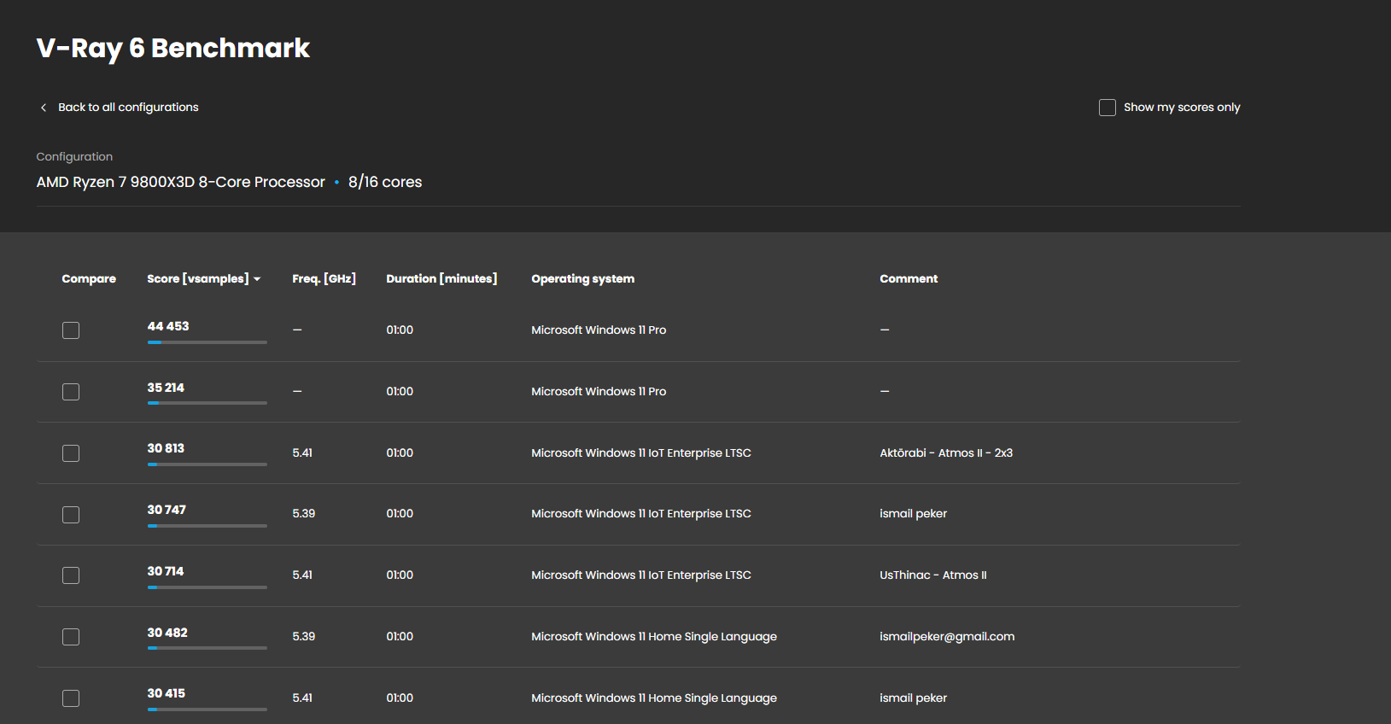
Task: Click comment Aktőrabi - Atmos II - 2x3
Action: click(946, 453)
